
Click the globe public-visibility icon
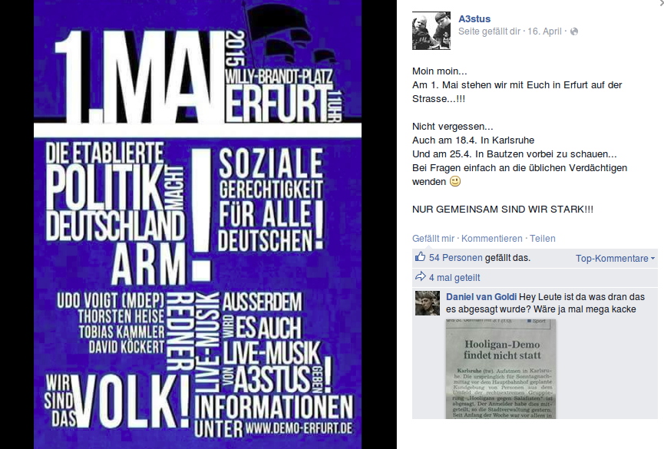[x=574, y=31]
